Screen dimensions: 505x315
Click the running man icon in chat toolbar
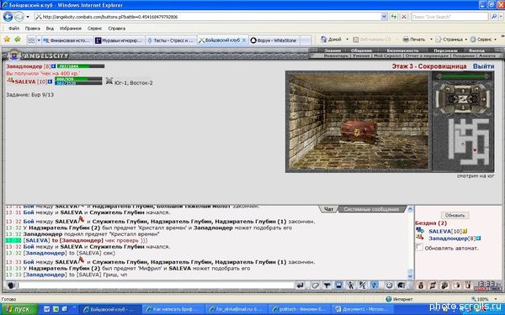point(351,285)
